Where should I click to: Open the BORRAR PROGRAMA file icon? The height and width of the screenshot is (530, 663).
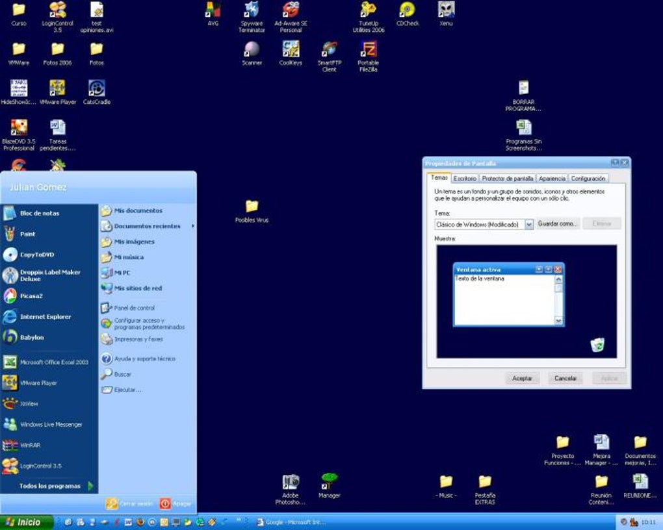tap(523, 96)
